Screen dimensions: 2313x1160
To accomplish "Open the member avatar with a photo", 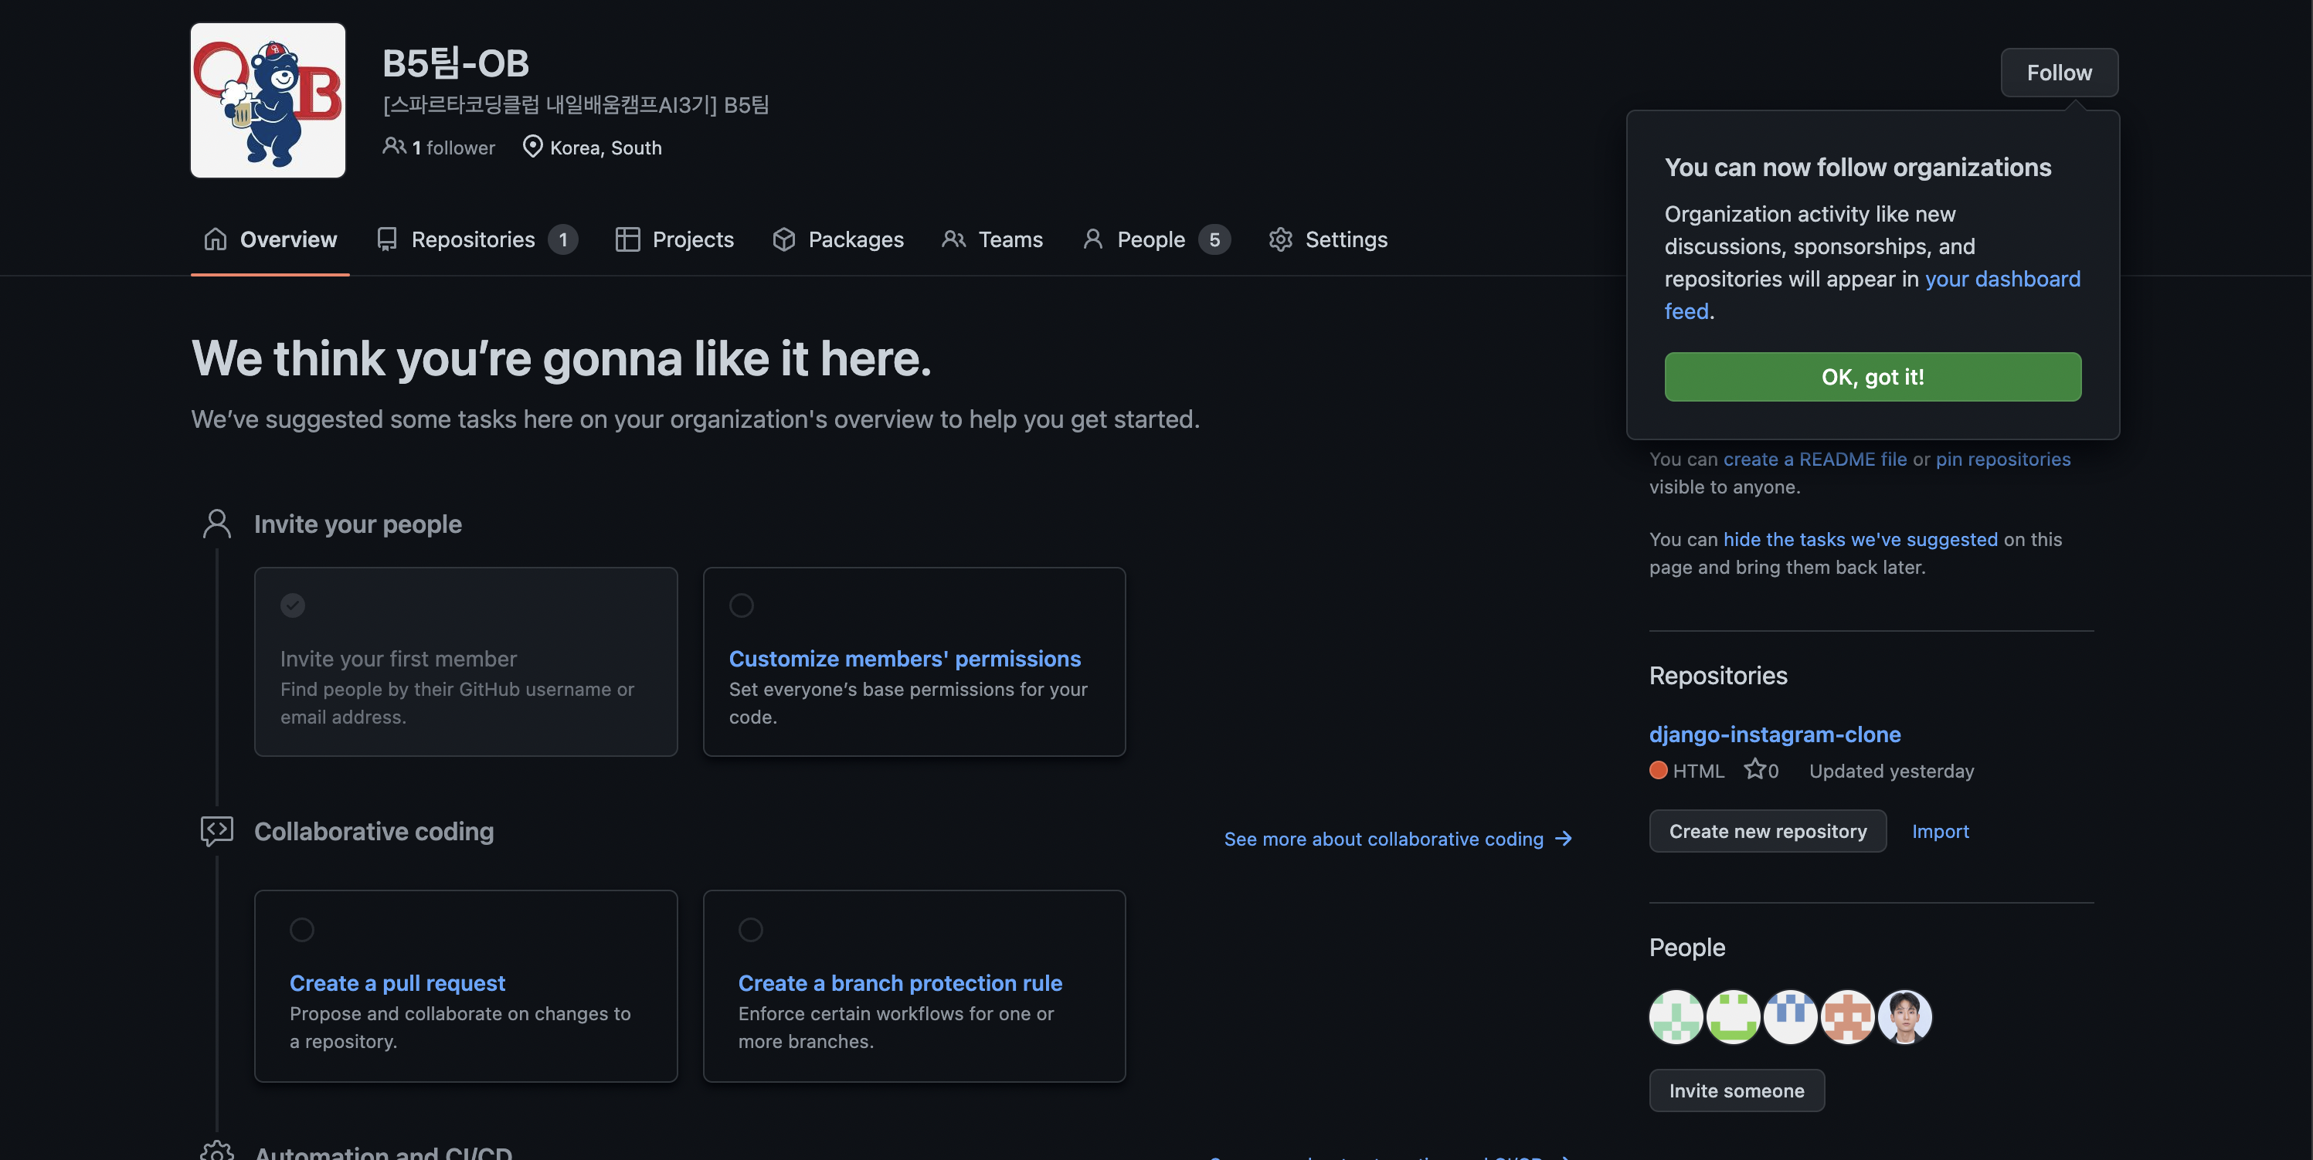I will pyautogui.click(x=1904, y=1016).
